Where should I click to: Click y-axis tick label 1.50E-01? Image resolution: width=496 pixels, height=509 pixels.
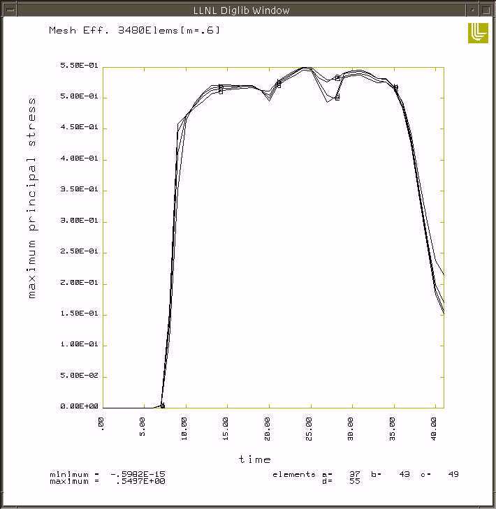point(79,313)
